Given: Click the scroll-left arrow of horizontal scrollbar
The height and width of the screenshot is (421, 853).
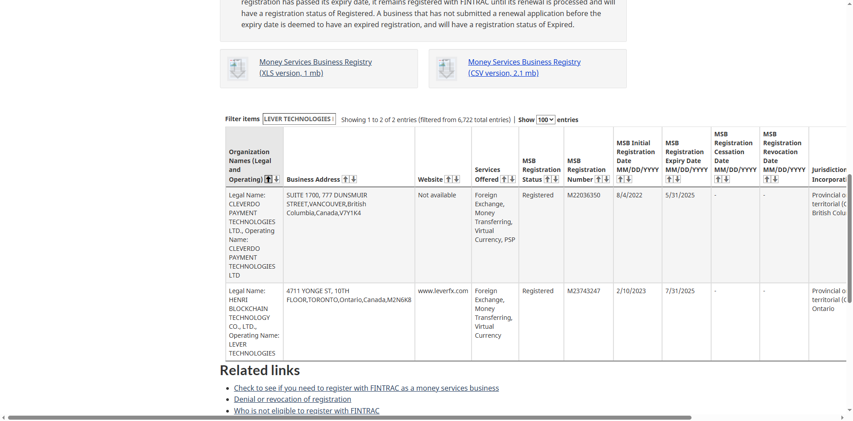Looking at the screenshot, I should pyautogui.click(x=4, y=417).
